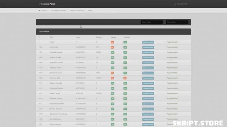The height and width of the screenshot is (127, 227).
Task: Click the Админ column header
Action: click(x=113, y=37)
